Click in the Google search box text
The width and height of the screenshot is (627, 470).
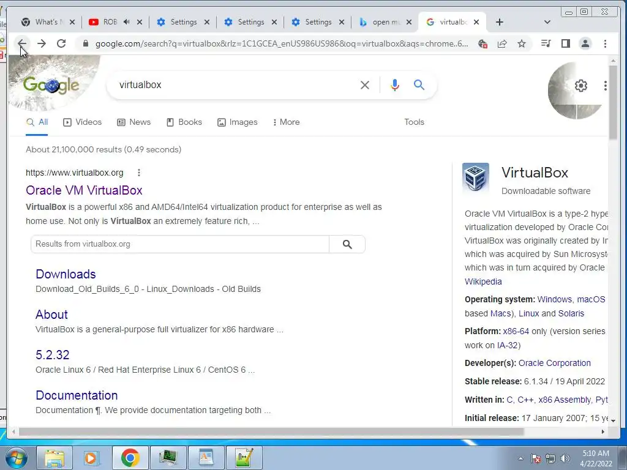140,84
